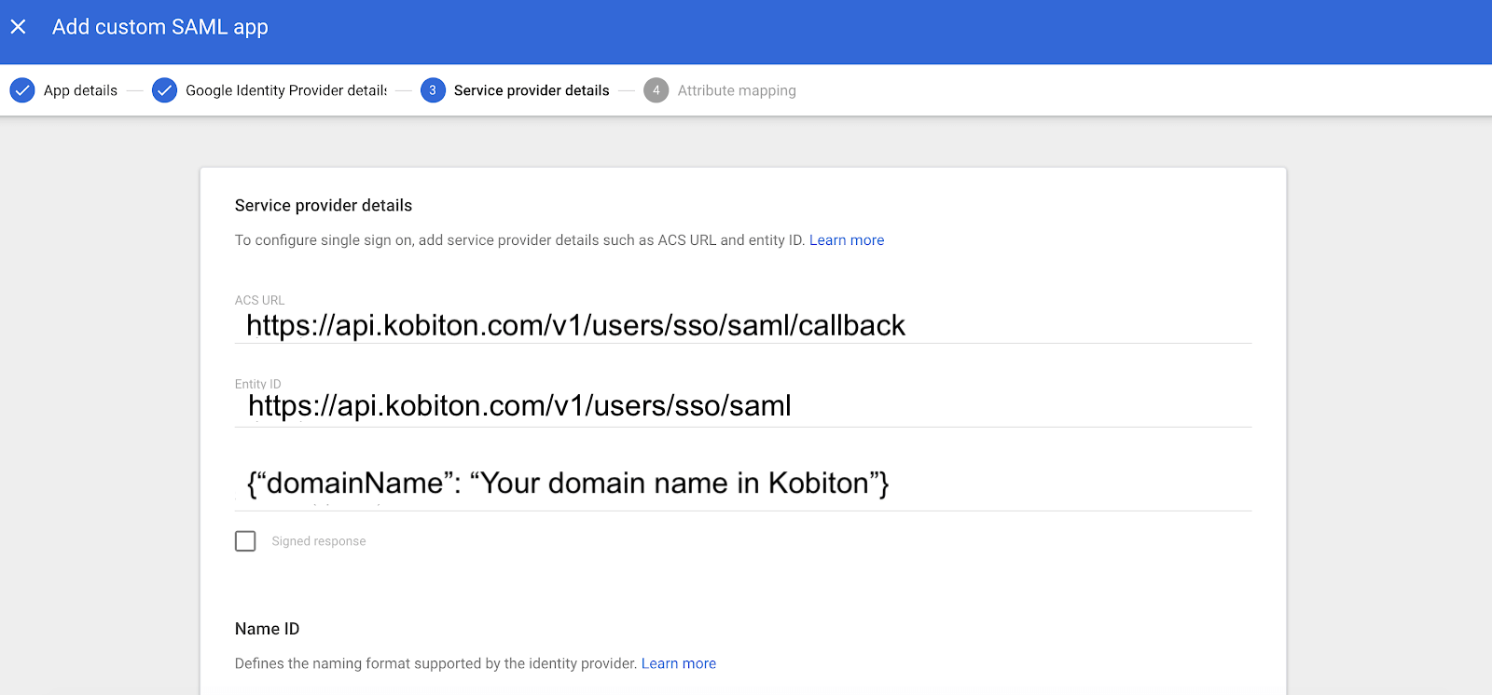1492x695 pixels.
Task: Open Learn more link about ACS URL and entity ID
Action: point(847,240)
